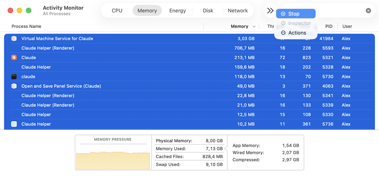This screenshot has width=379, height=176.
Task: Click the Memory Used 7,13 GB entry
Action: tap(189, 148)
